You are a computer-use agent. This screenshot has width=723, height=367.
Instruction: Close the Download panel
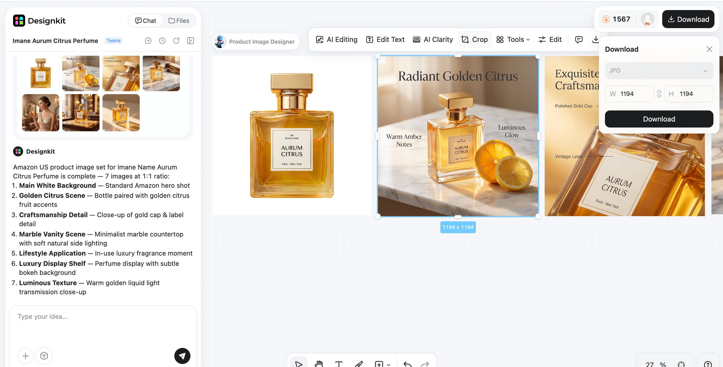[x=709, y=49]
